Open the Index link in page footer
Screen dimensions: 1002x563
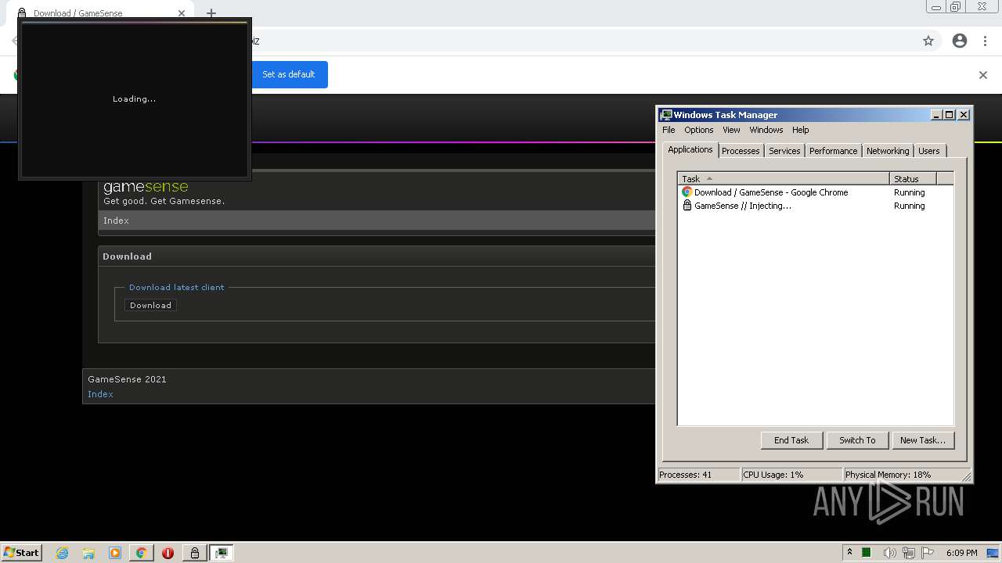tap(100, 394)
